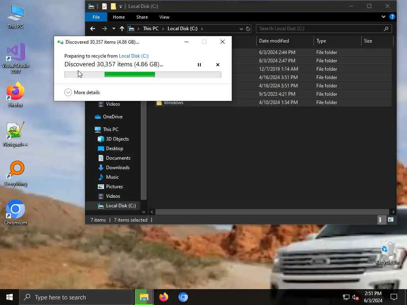Open recent locations dropdown arrow
This screenshot has height=305, width=407.
(x=114, y=29)
